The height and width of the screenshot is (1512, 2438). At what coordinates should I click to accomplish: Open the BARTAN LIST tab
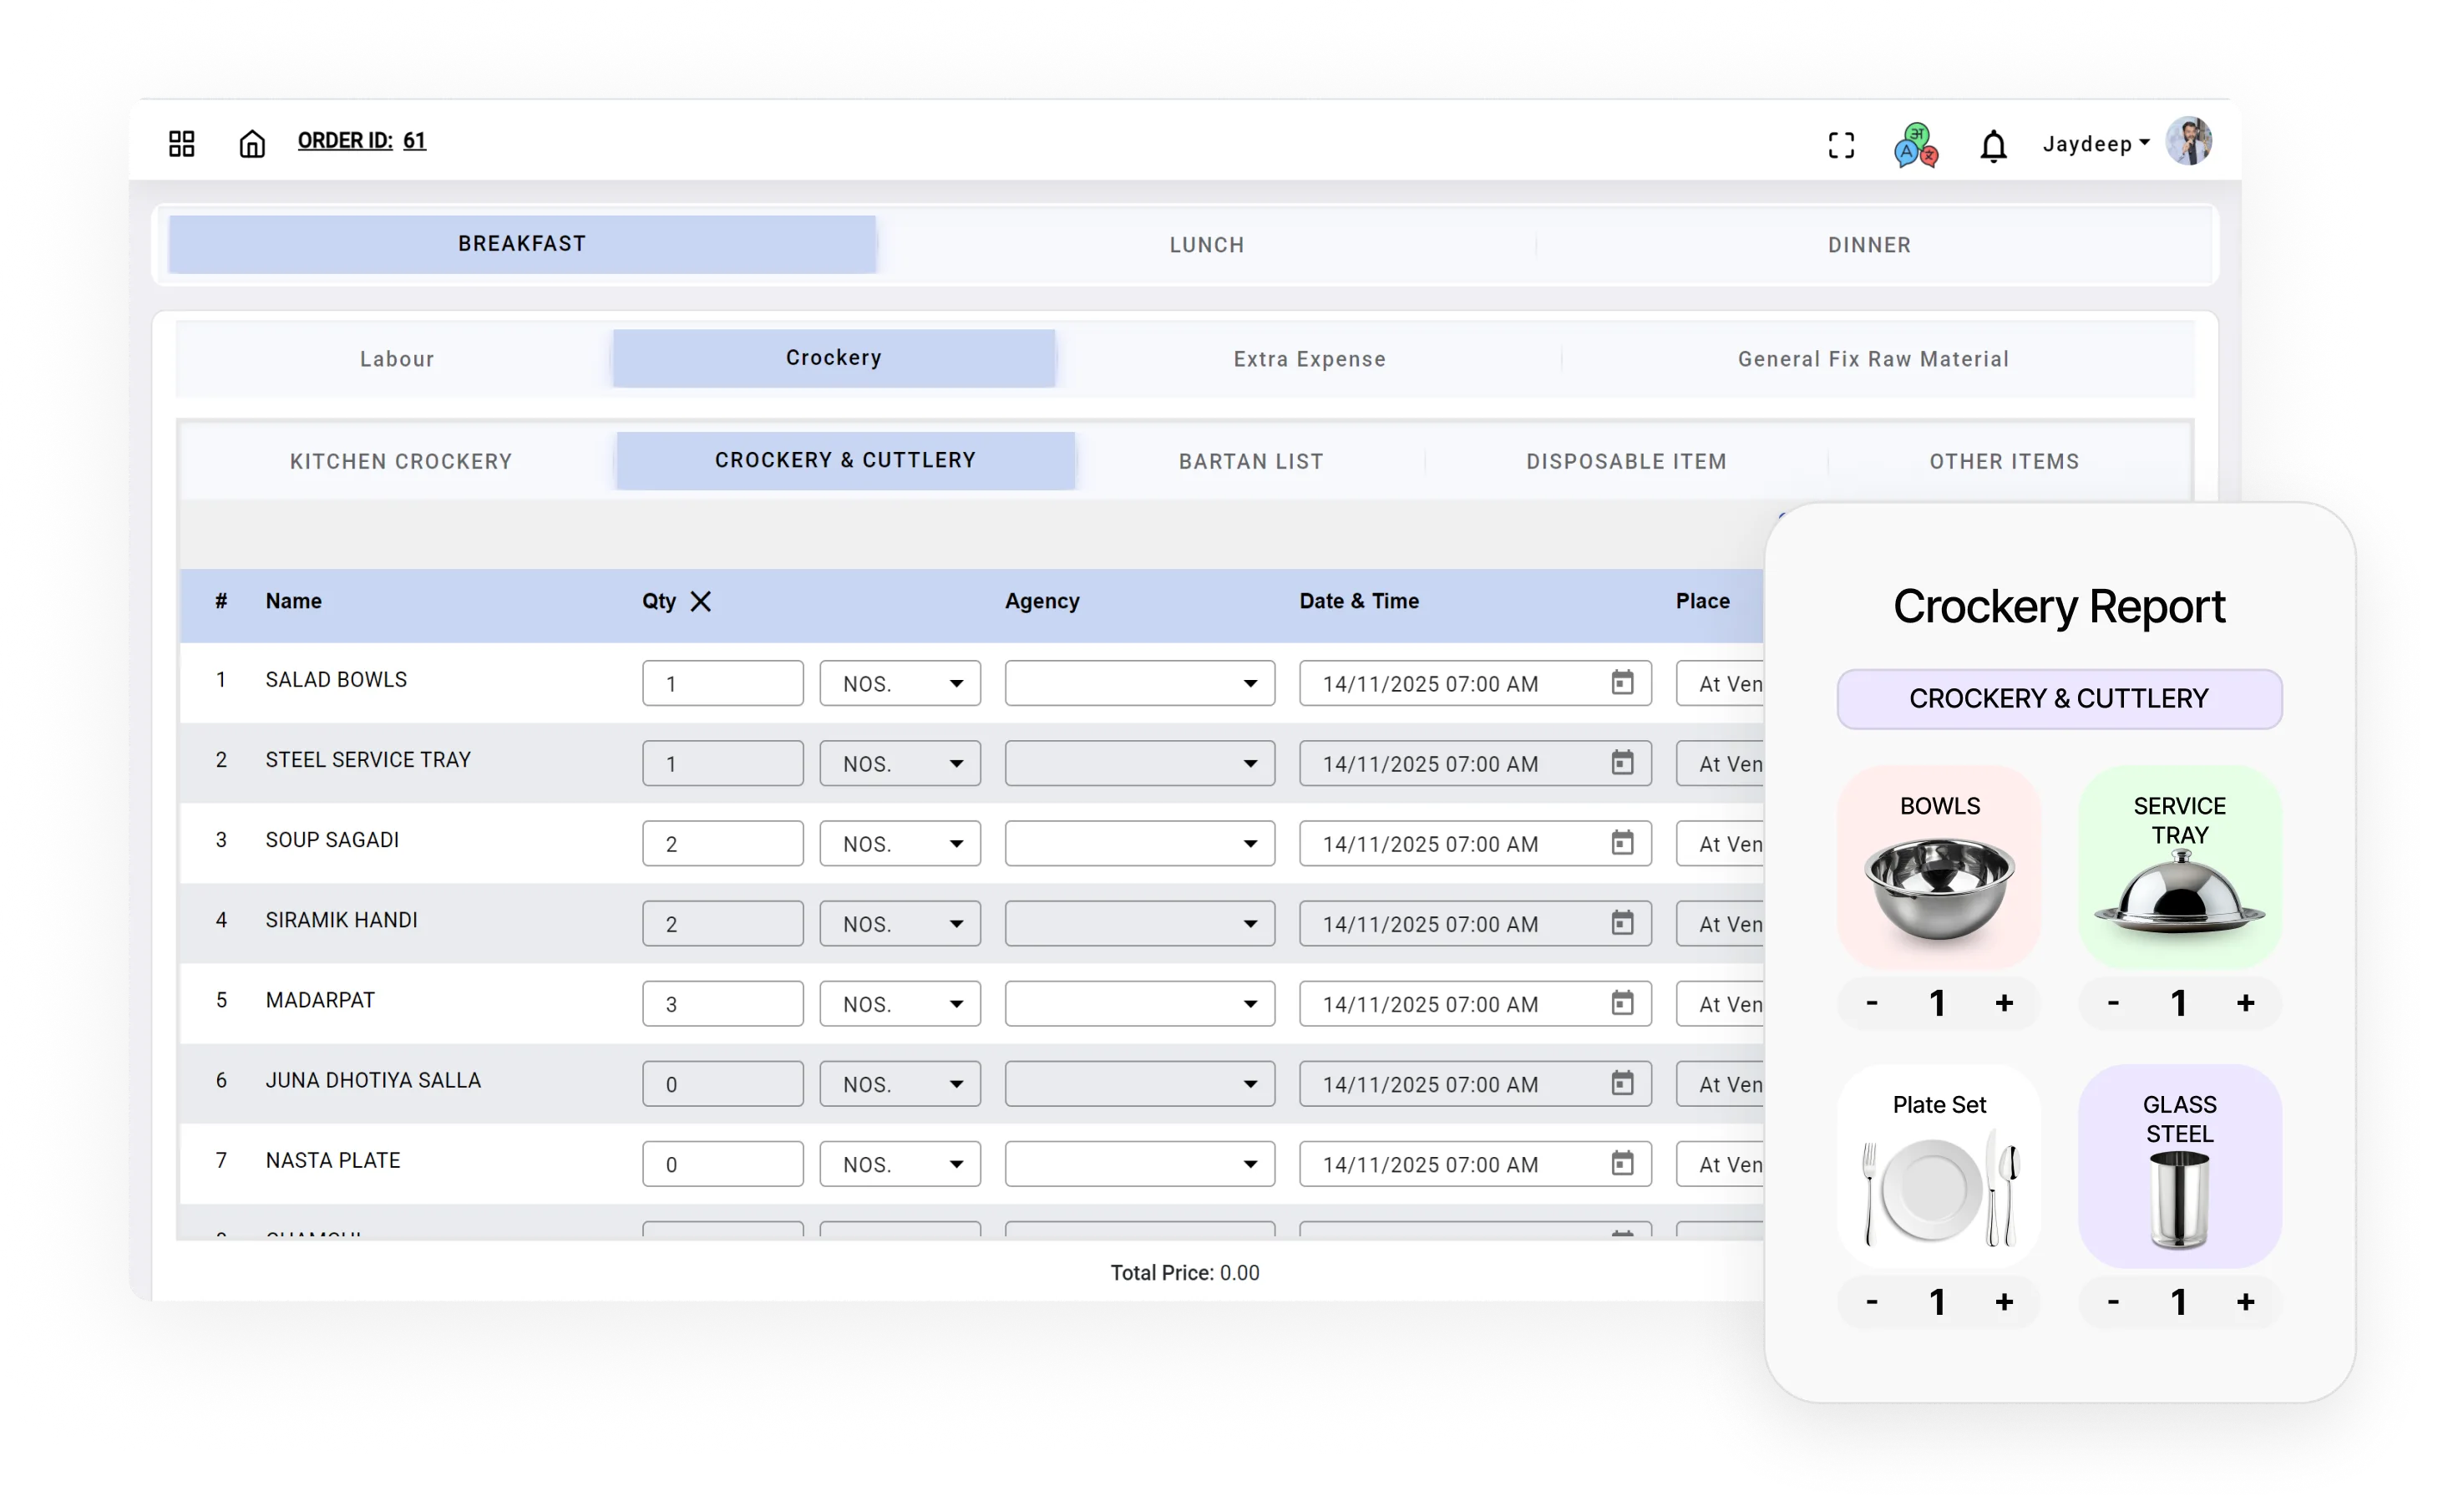1249,461
